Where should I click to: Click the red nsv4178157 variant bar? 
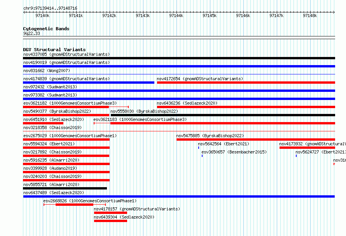click(110, 213)
